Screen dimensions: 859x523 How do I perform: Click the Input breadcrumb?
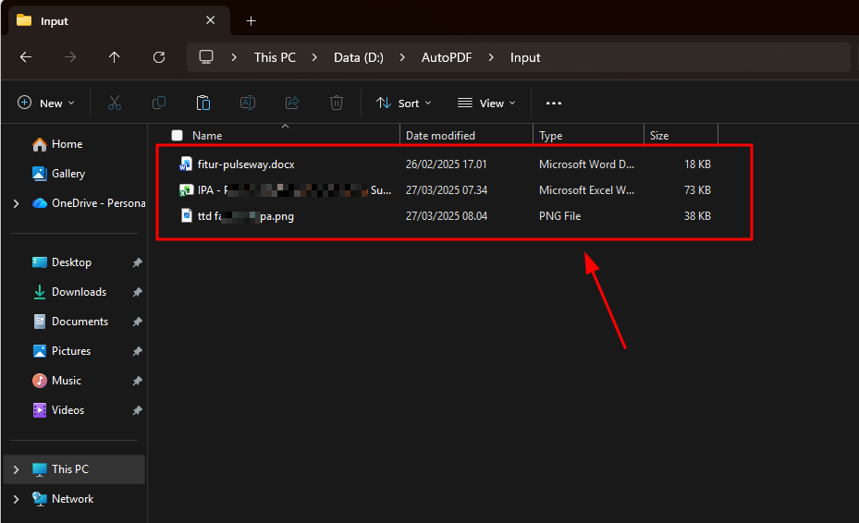coord(525,57)
